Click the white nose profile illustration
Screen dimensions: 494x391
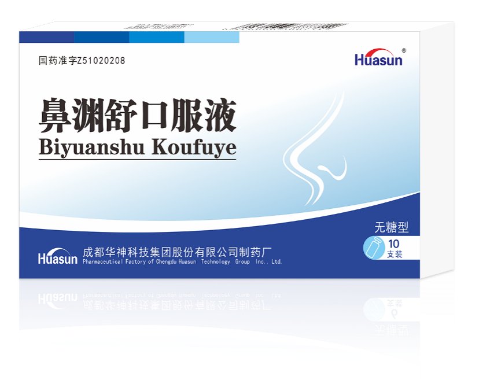(x=315, y=148)
